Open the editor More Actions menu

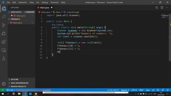coord(167,7)
